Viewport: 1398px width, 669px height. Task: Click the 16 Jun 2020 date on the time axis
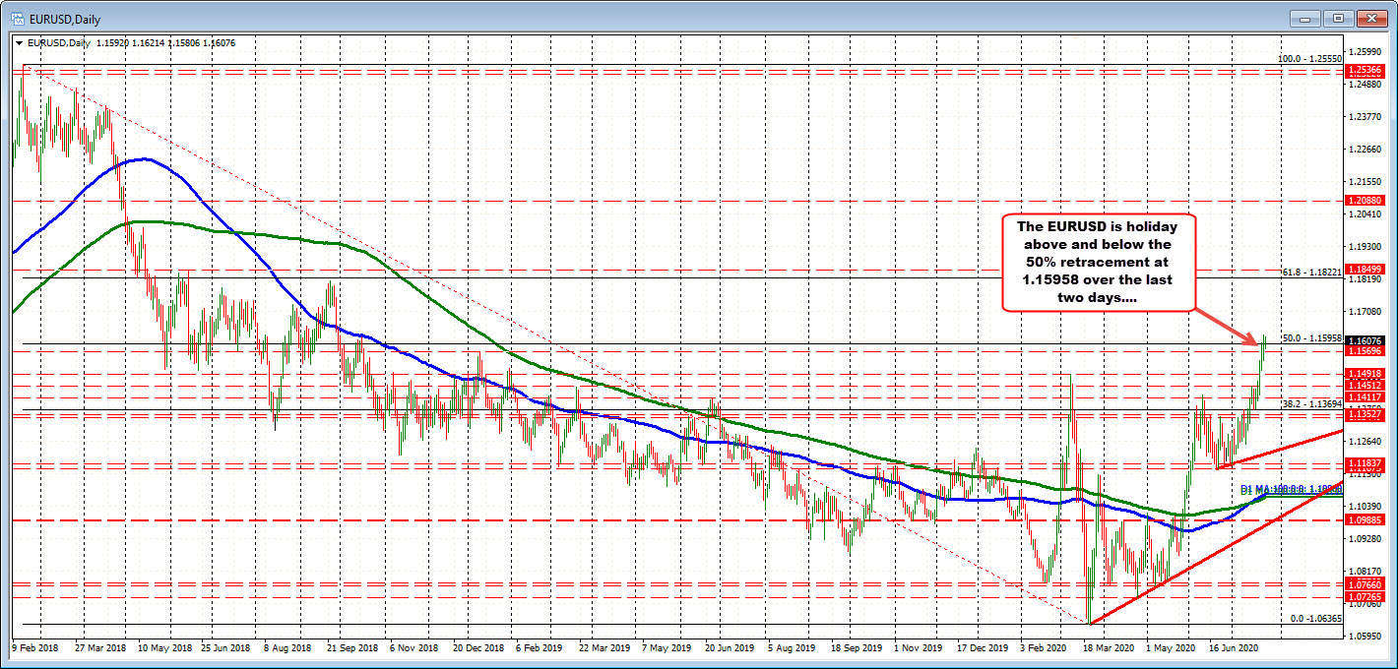[1233, 648]
